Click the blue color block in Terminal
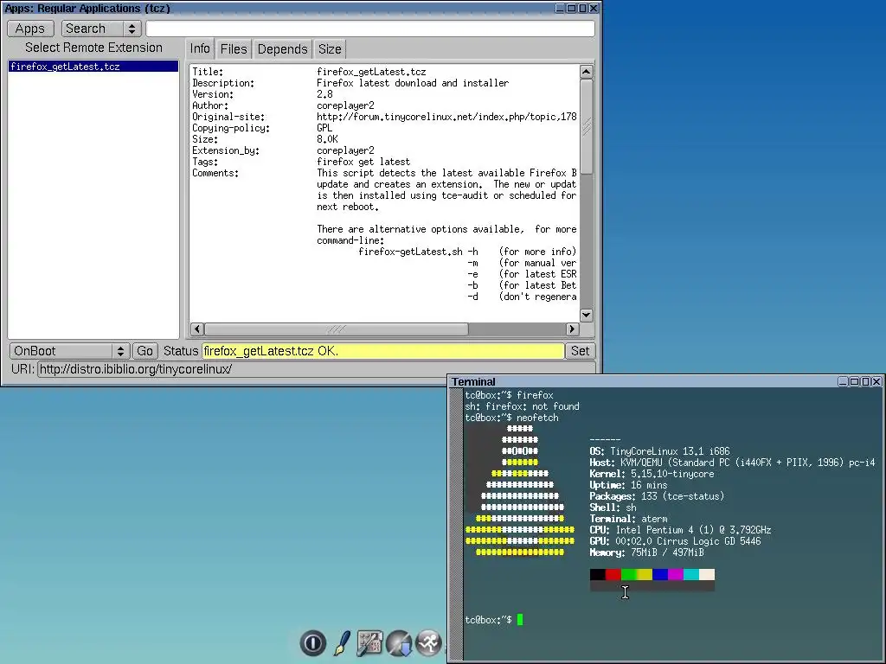The width and height of the screenshot is (886, 664). pyautogui.click(x=660, y=575)
